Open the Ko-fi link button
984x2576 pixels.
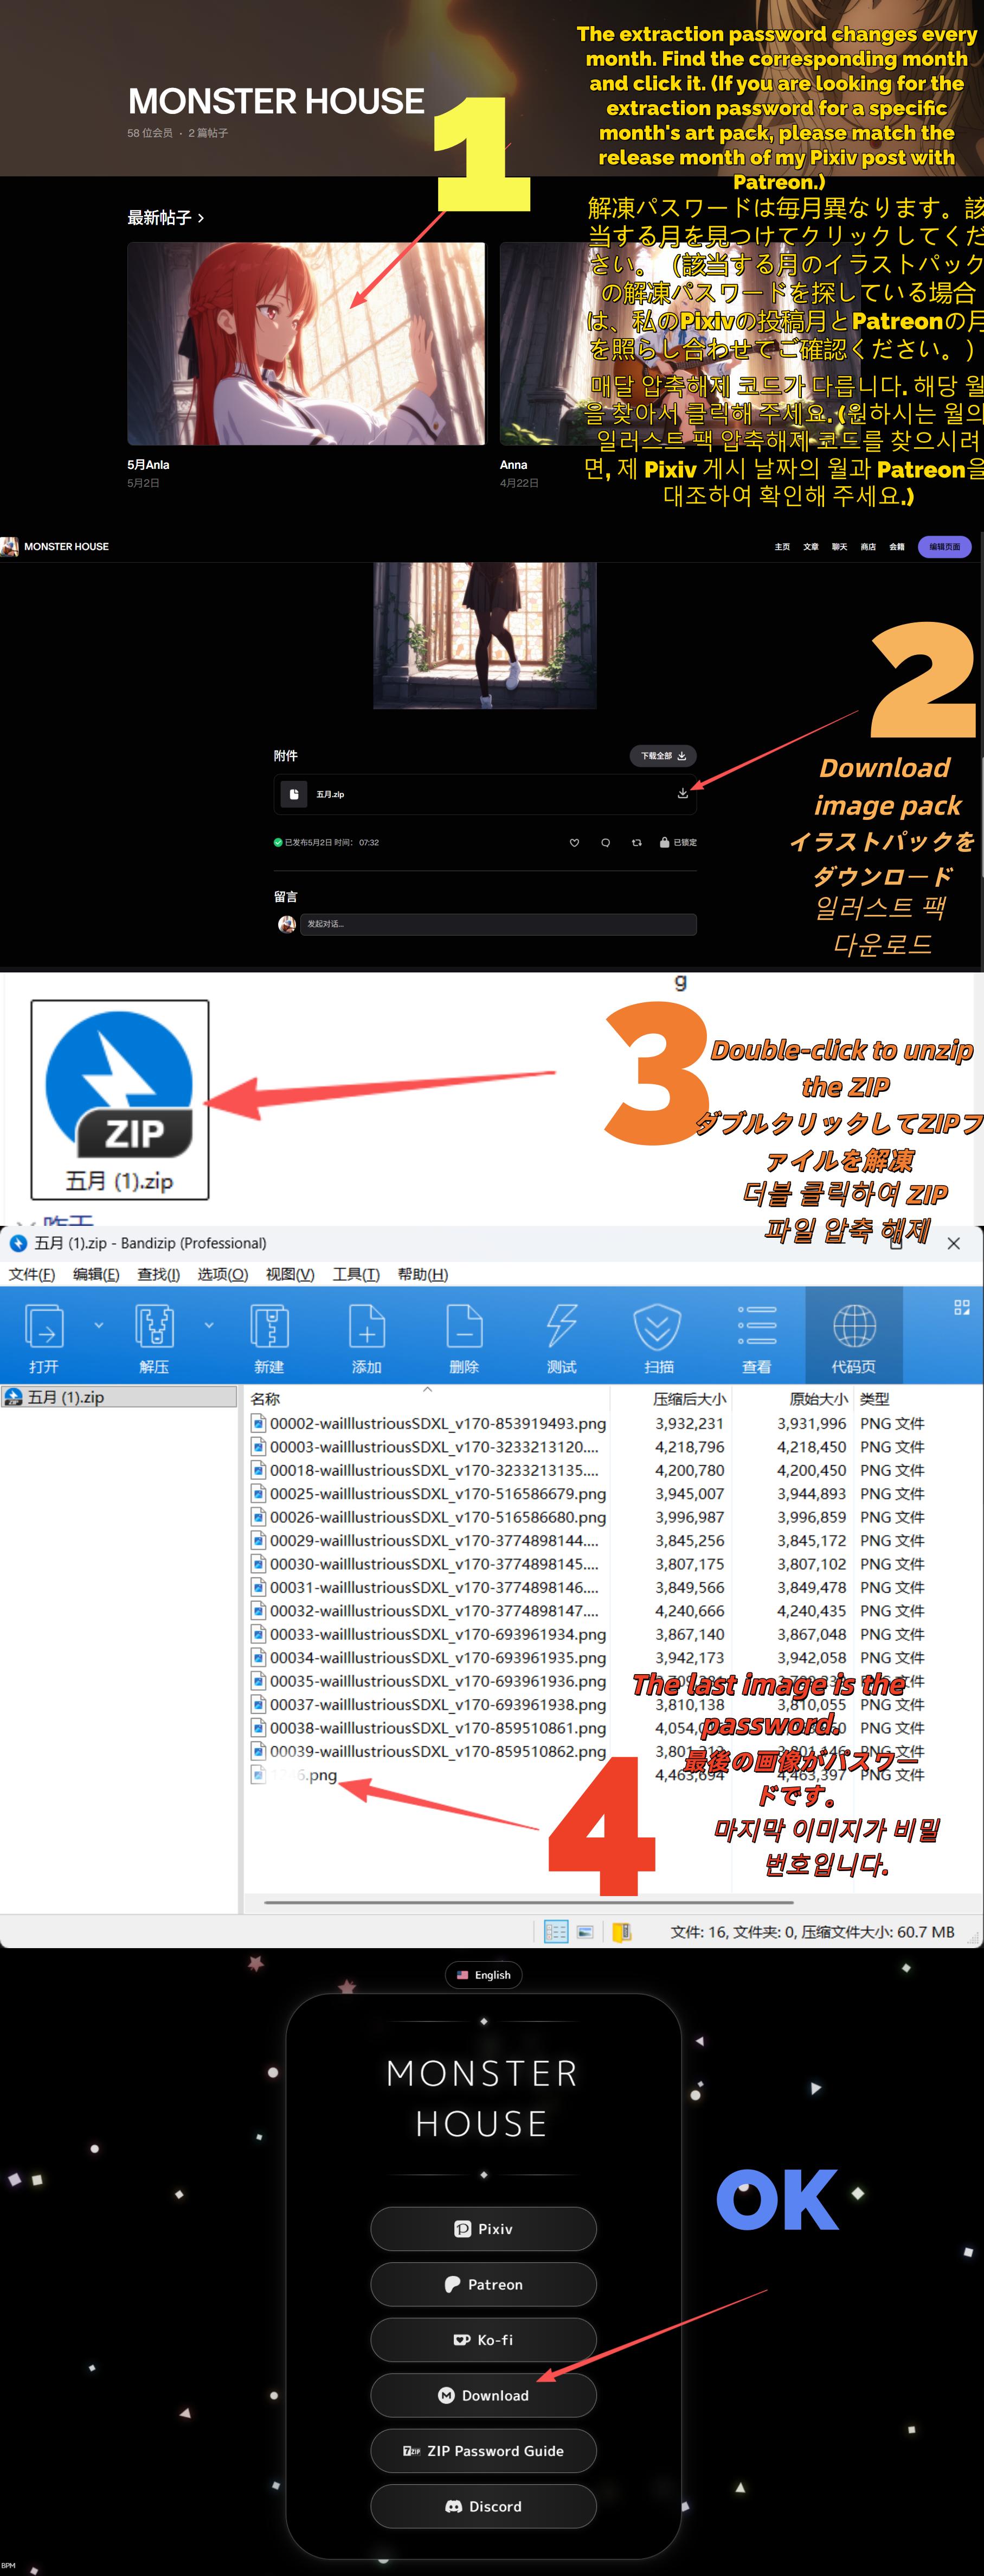click(484, 2340)
